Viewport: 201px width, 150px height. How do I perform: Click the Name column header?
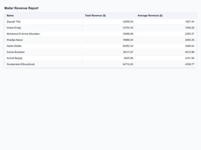pos(44,16)
